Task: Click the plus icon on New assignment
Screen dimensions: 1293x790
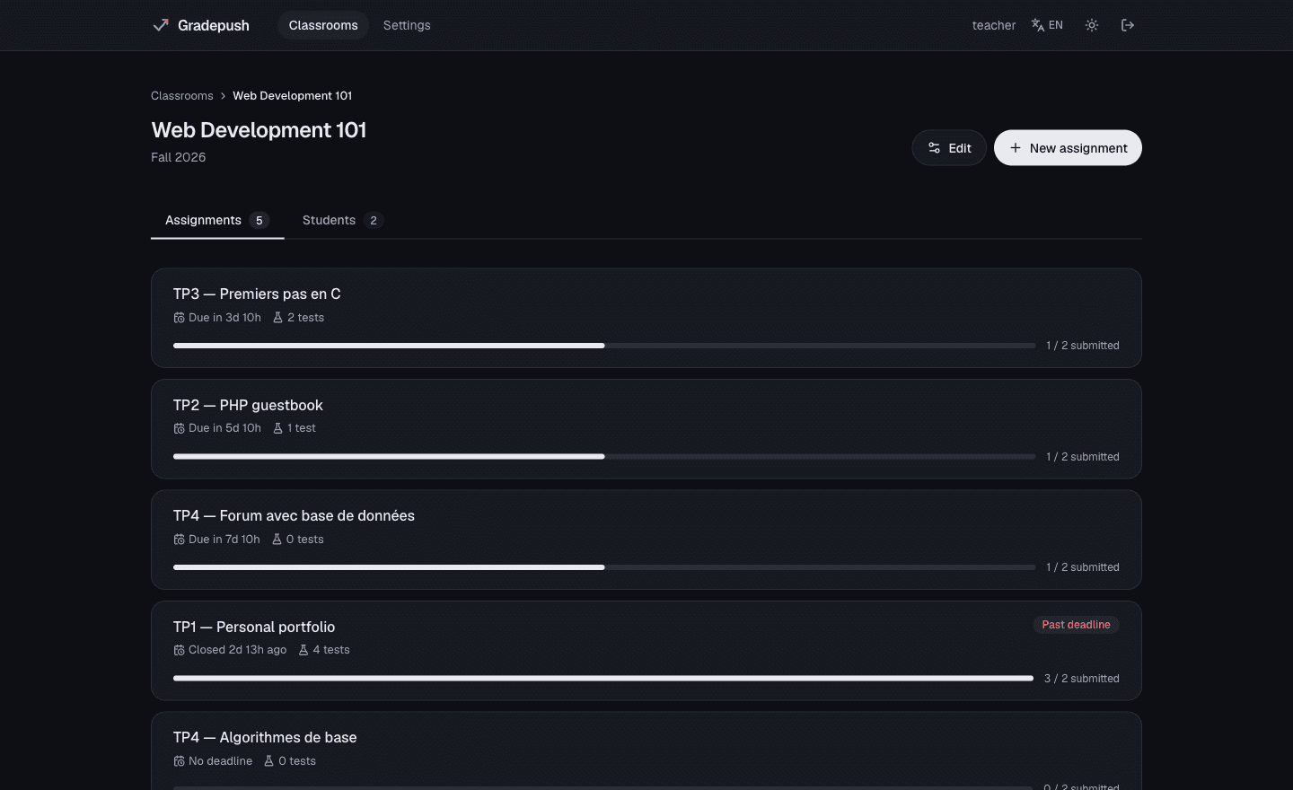Action: click(1016, 148)
